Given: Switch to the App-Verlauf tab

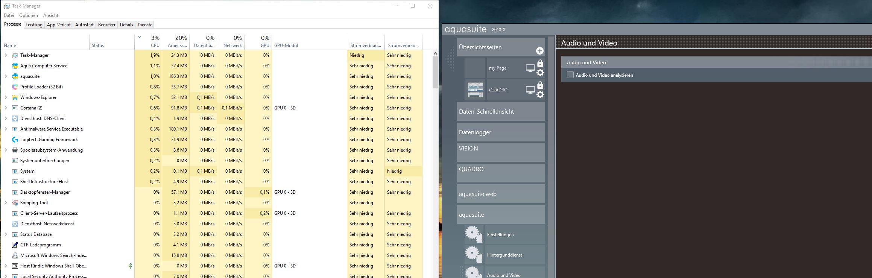Looking at the screenshot, I should [x=59, y=25].
